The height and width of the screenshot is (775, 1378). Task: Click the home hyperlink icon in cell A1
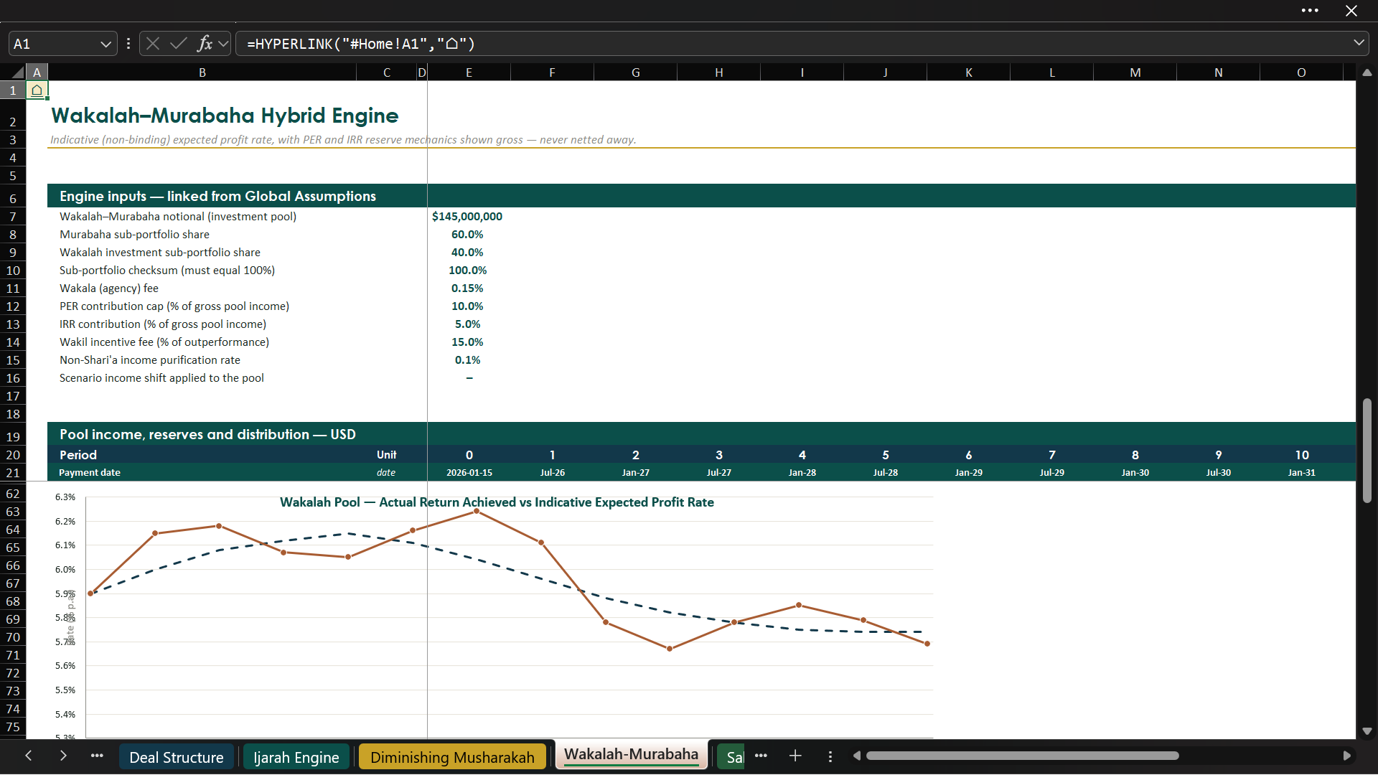(37, 90)
